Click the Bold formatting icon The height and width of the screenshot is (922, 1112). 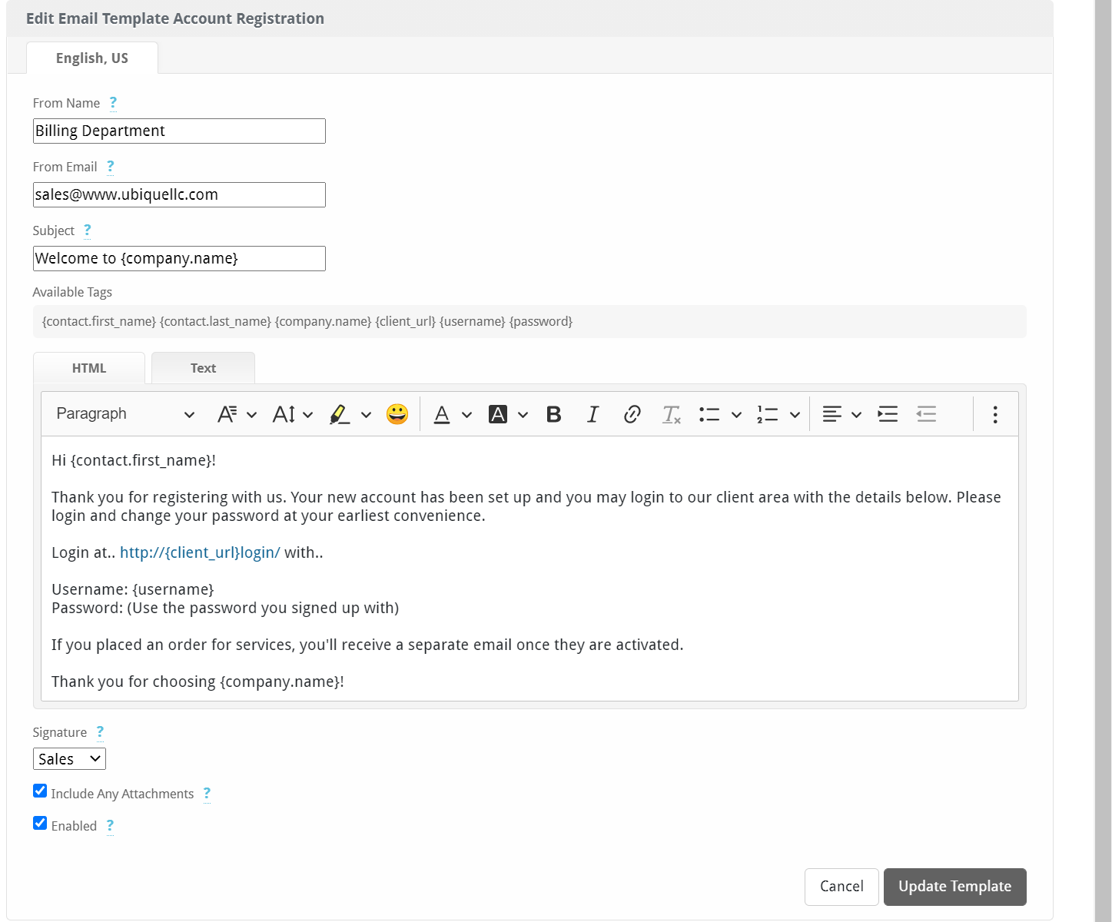pyautogui.click(x=553, y=415)
